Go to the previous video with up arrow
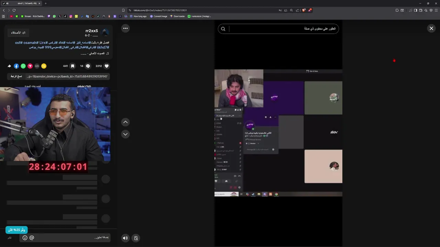 pyautogui.click(x=125, y=122)
